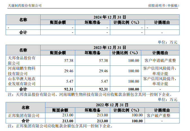Click 计提理由 header in the 2024 table

(x=162, y=22)
